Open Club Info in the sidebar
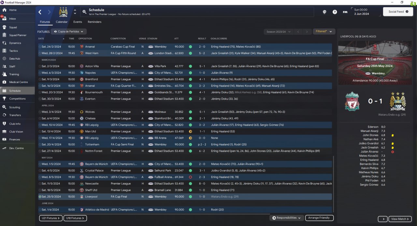 point(18,124)
